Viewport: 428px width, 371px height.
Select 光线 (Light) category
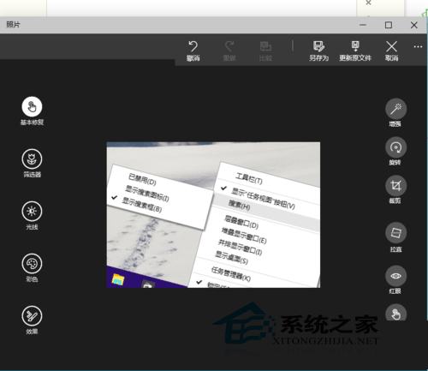[x=32, y=212]
